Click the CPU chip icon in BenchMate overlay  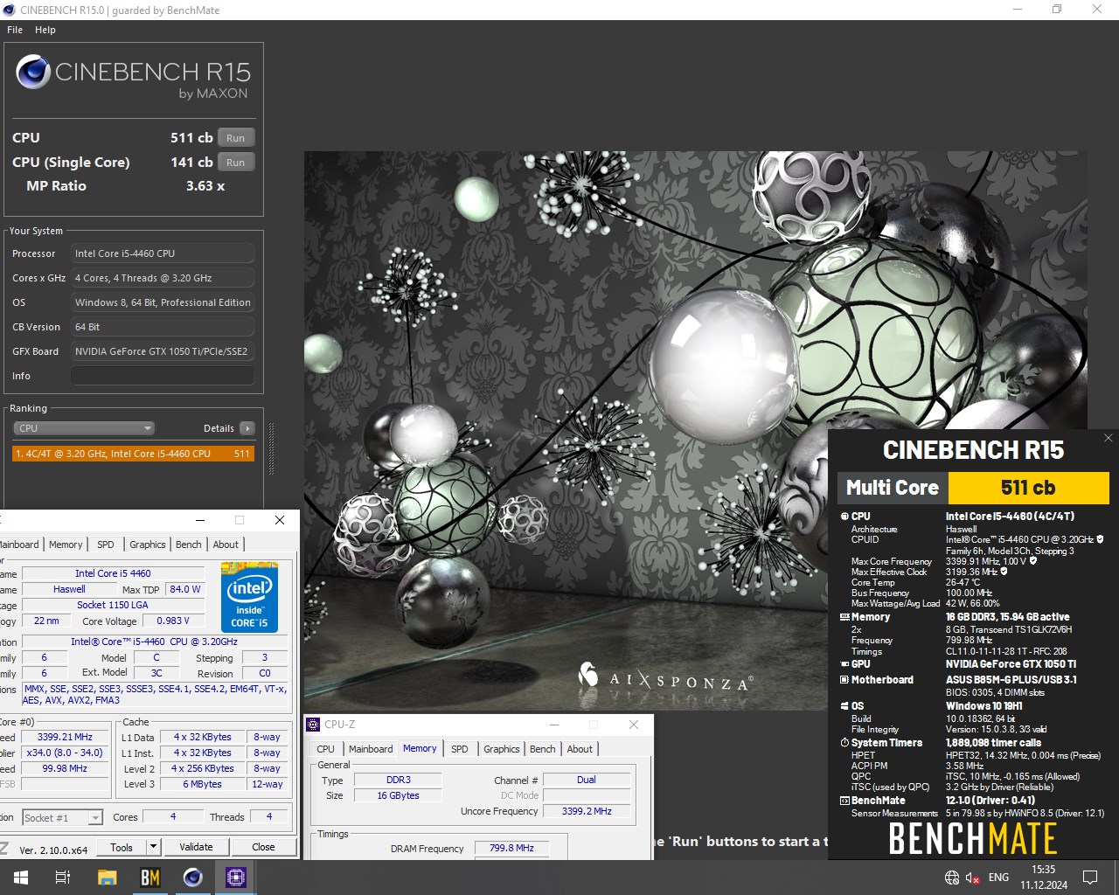tap(844, 517)
